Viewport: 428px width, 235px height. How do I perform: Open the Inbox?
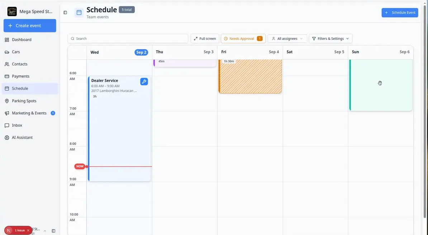click(30, 125)
